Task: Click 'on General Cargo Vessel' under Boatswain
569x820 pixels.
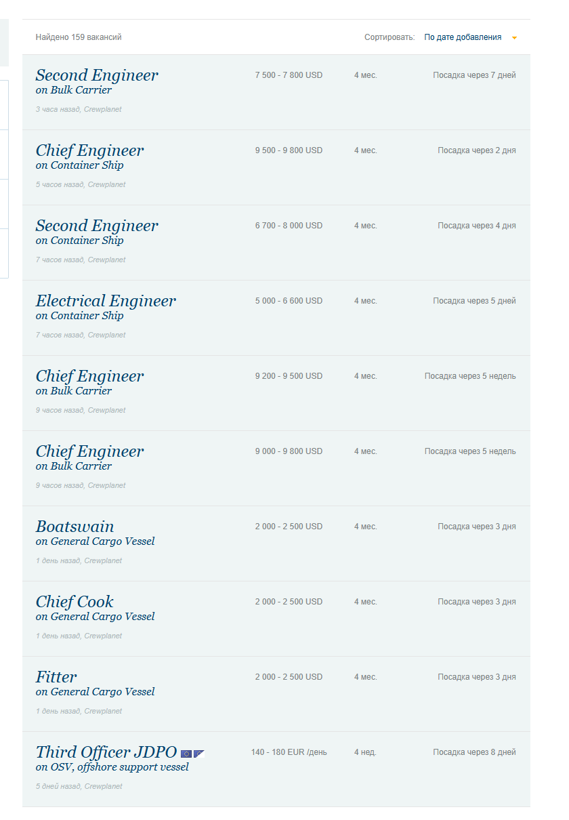Action: [x=95, y=541]
